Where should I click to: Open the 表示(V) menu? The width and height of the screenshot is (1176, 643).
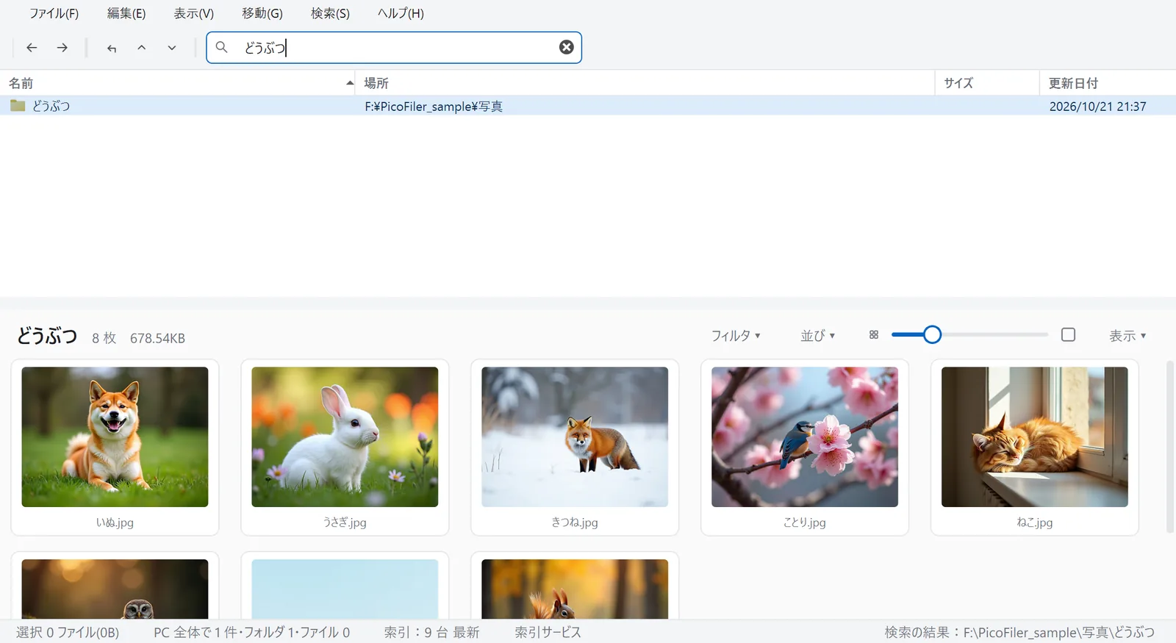point(194,13)
